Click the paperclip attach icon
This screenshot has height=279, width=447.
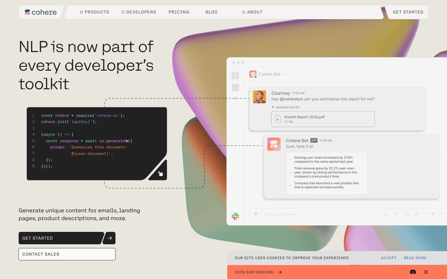tap(416, 214)
